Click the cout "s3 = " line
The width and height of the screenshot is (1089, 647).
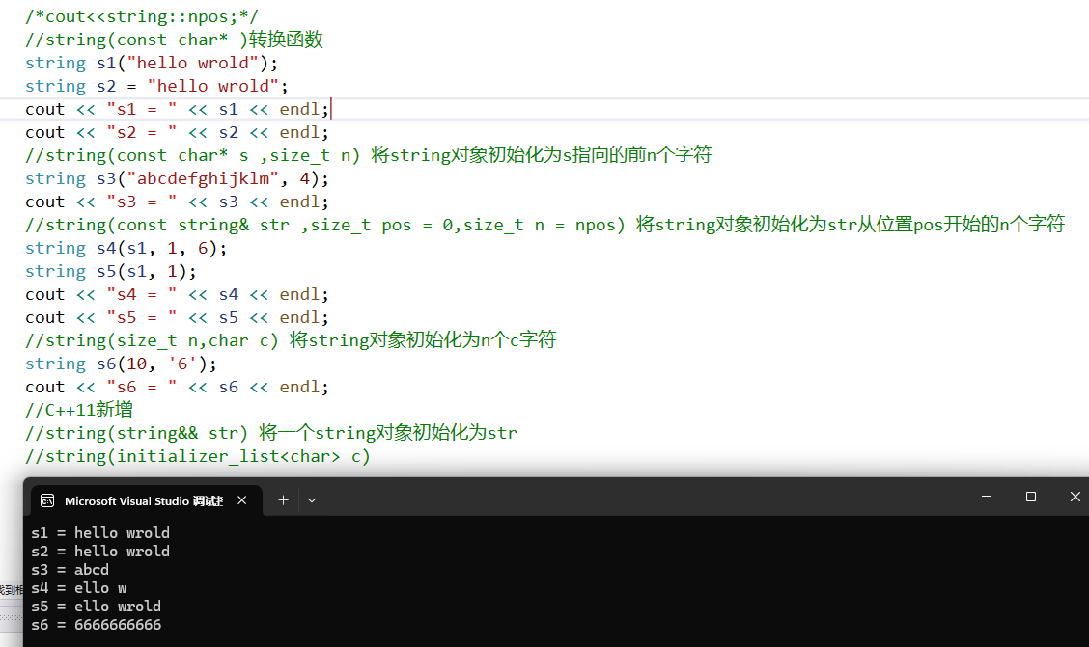(177, 202)
